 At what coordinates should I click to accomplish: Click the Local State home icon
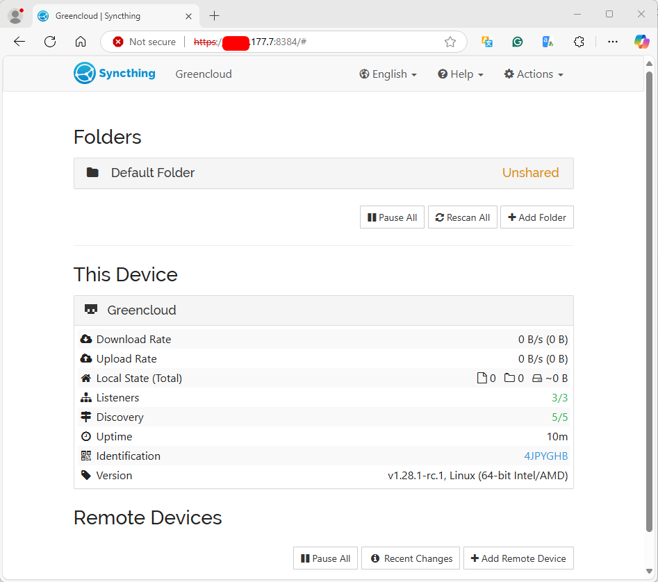(x=86, y=378)
